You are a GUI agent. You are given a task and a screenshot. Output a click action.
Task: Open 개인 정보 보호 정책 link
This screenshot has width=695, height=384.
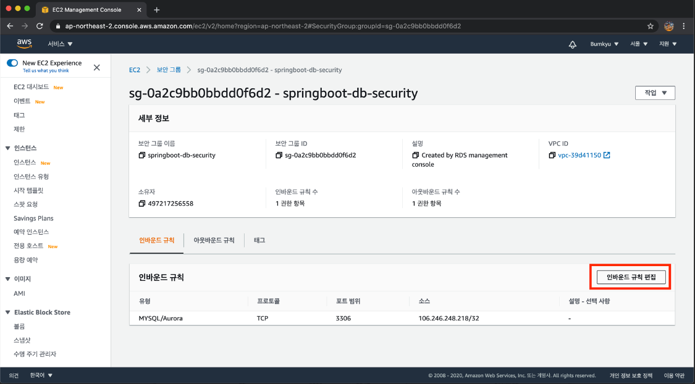coord(631,375)
